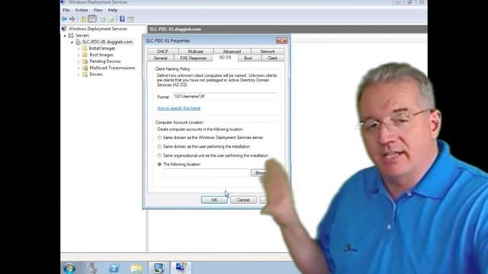Open the File menu

click(66, 10)
